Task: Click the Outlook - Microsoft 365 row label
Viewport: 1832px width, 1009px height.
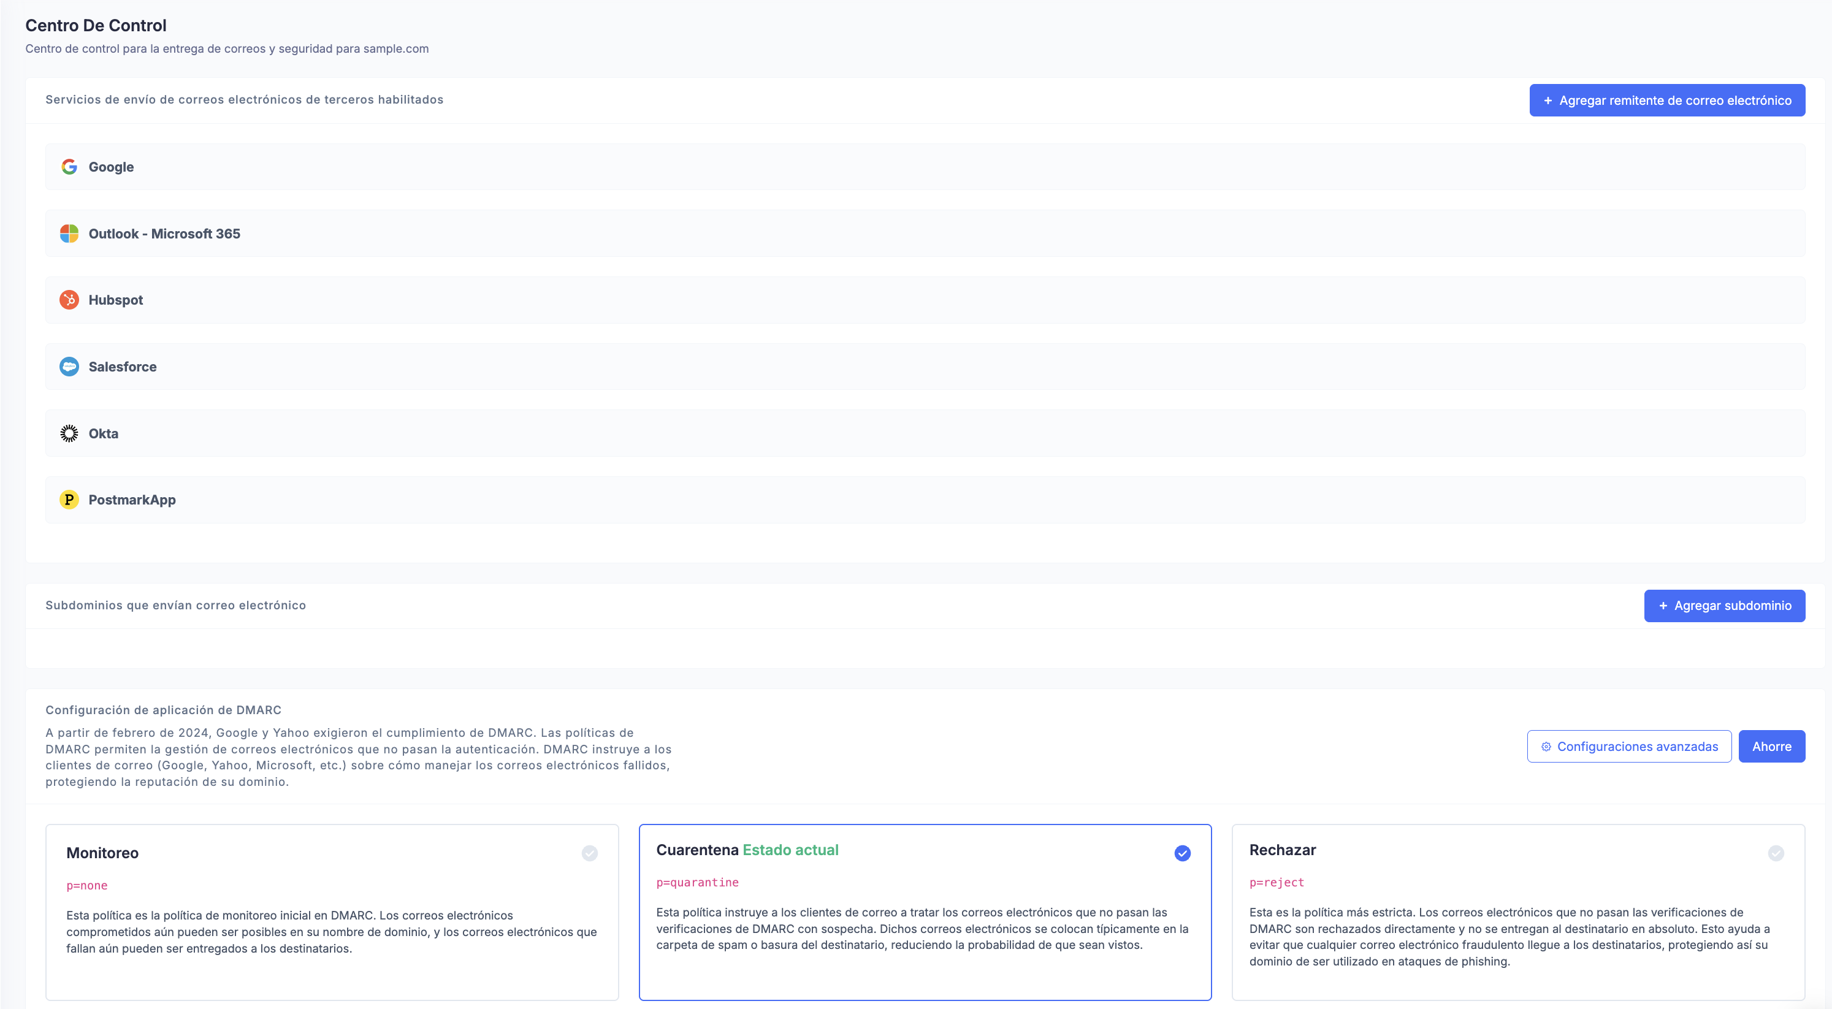Action: pyautogui.click(x=164, y=233)
